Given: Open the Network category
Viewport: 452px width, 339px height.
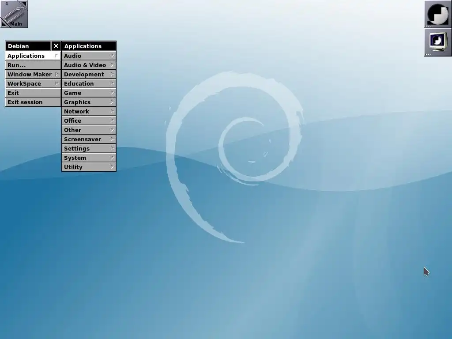Looking at the screenshot, I should (x=89, y=111).
